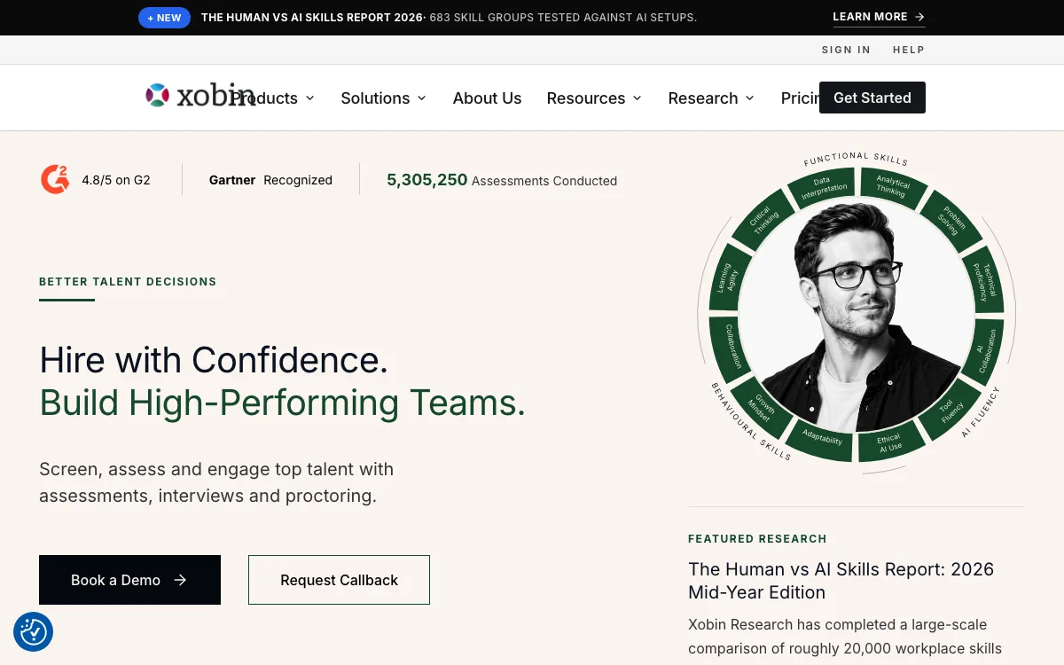Expand the Research dropdown chevron
Screen dimensions: 1064x665
coord(750,98)
